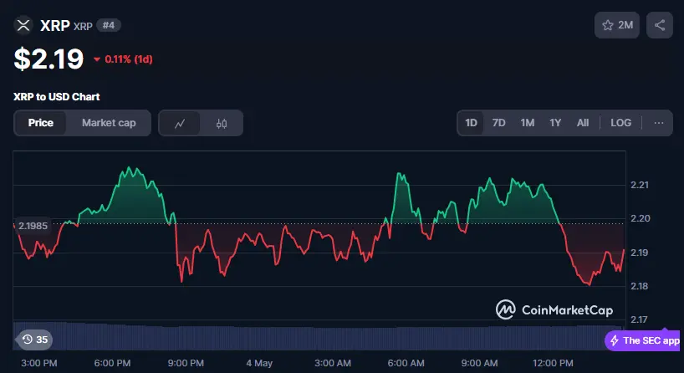Click the 12:00 PM time axis label
Image resolution: width=684 pixels, height=373 pixels.
click(x=553, y=363)
